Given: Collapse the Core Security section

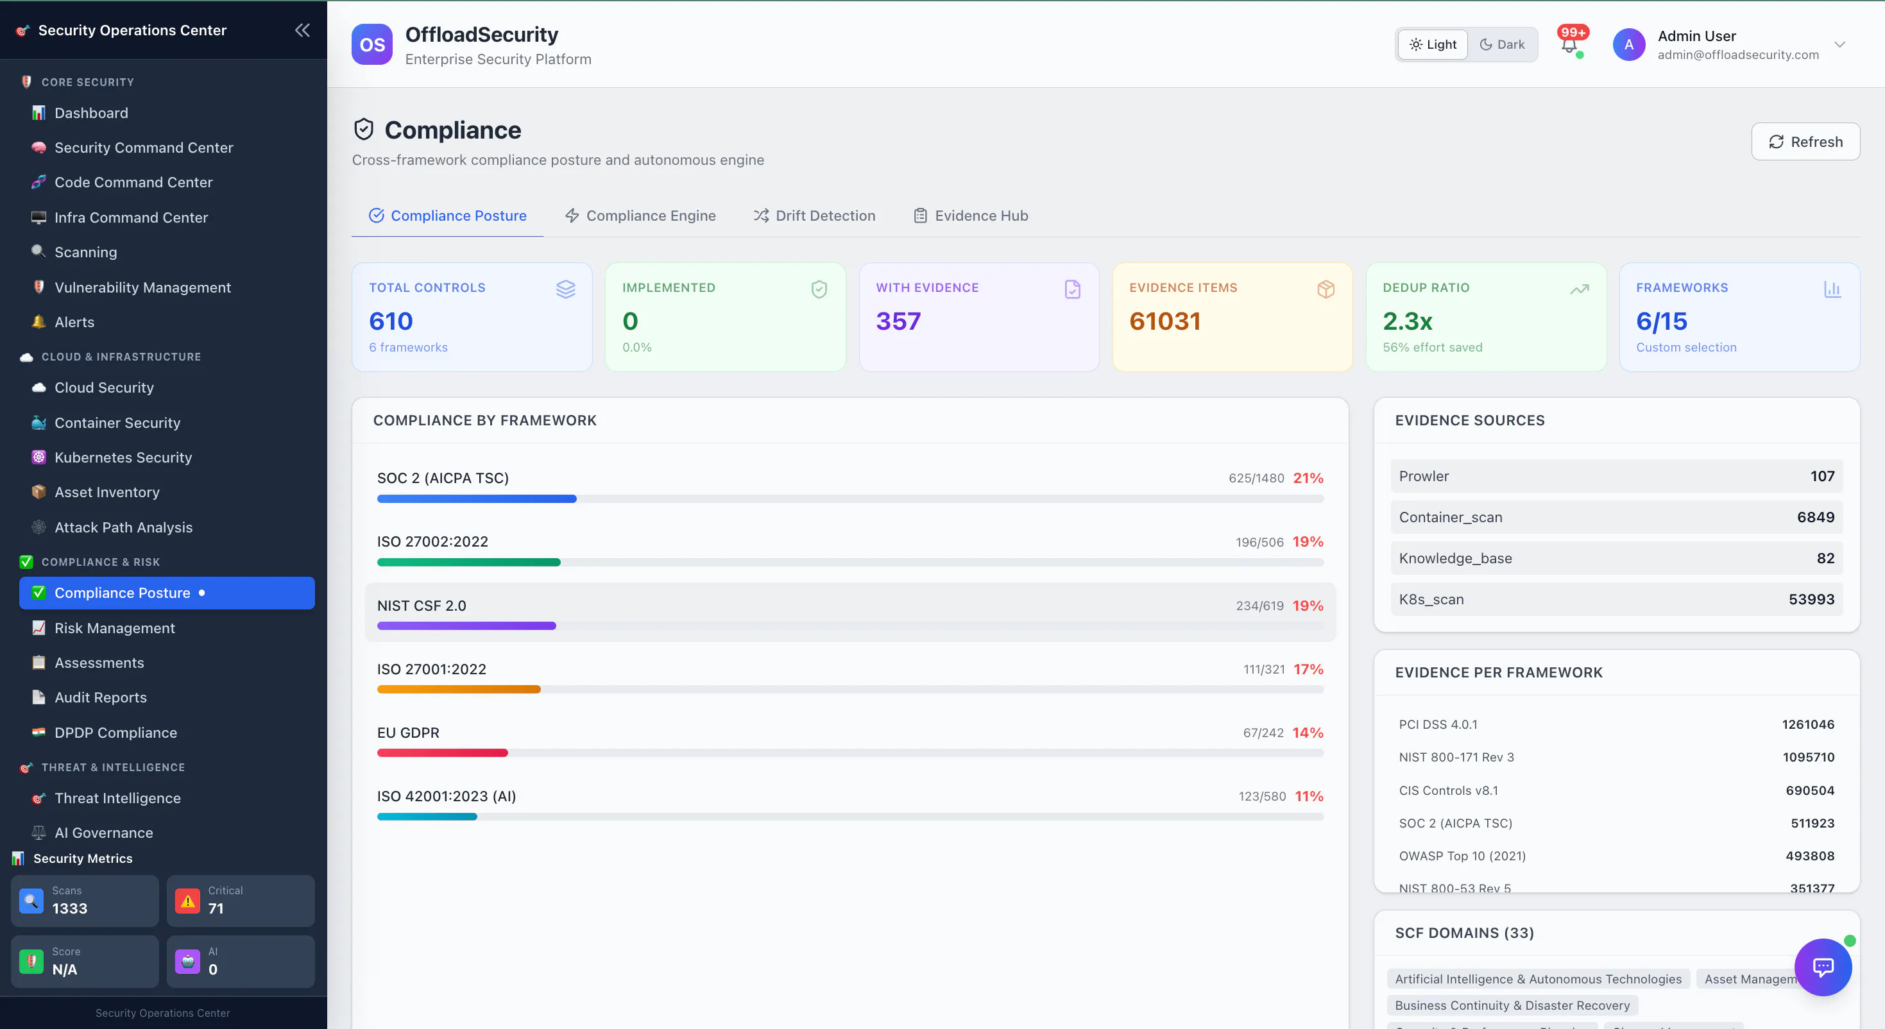Looking at the screenshot, I should point(88,82).
